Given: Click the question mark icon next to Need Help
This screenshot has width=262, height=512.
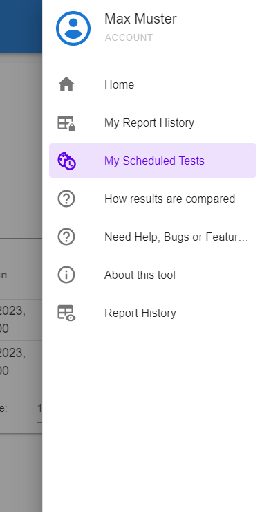Looking at the screenshot, I should [66, 237].
